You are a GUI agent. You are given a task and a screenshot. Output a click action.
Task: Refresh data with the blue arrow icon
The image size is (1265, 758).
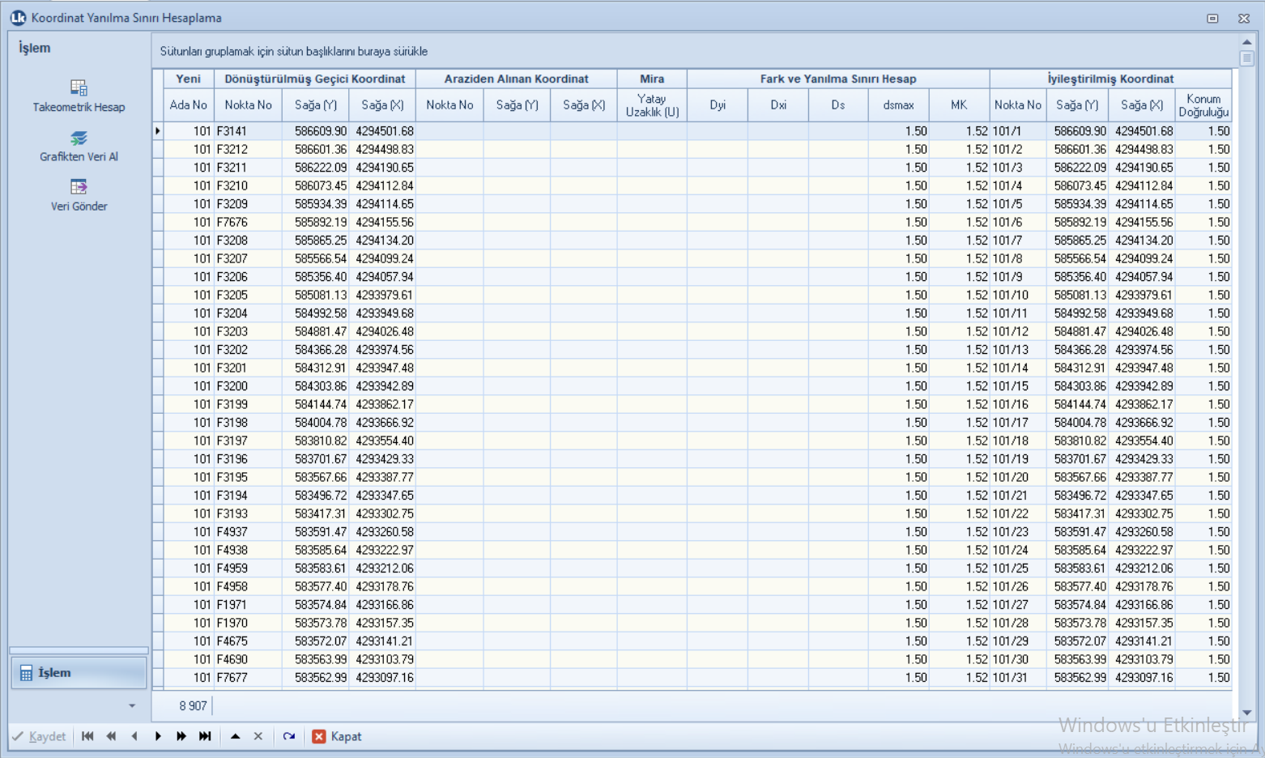pyautogui.click(x=289, y=736)
